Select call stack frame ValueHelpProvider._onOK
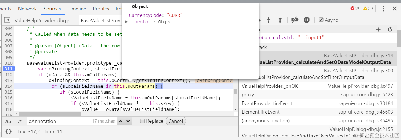Screen dimensions: 401x140 tap(317, 86)
